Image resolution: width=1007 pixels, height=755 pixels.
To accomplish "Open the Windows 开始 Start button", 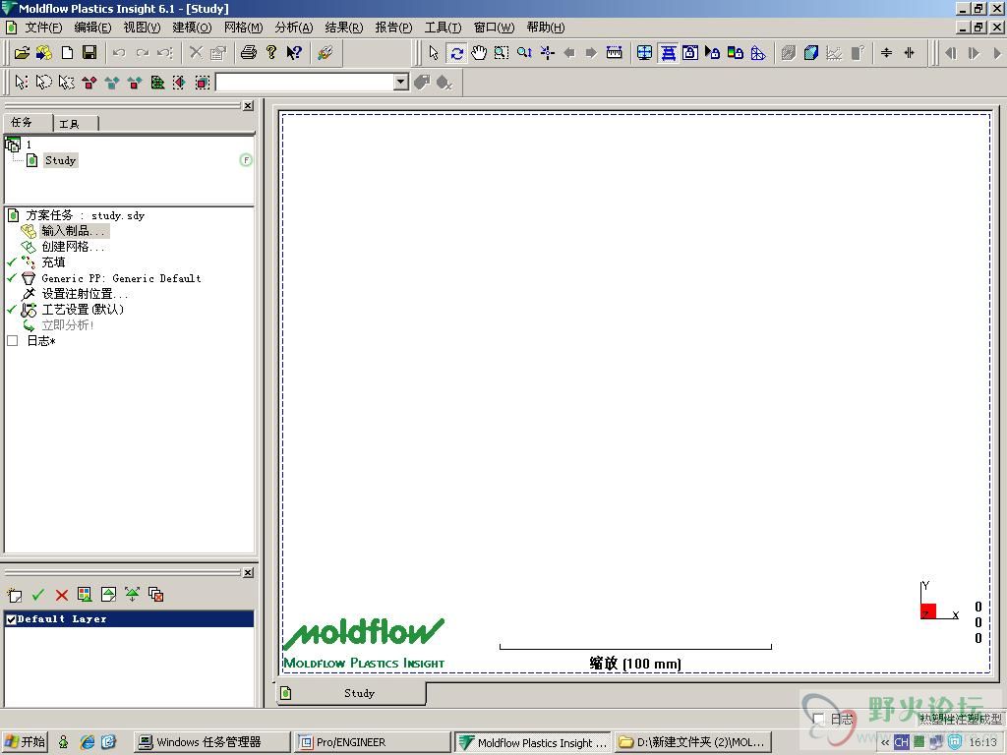I will [x=25, y=742].
